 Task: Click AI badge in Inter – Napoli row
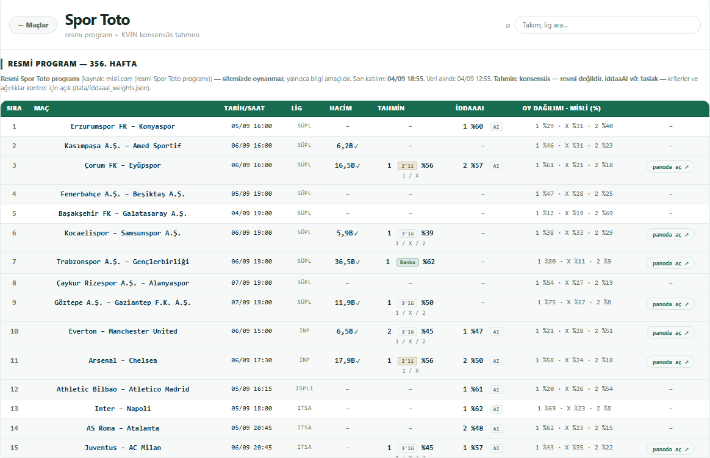(x=497, y=409)
